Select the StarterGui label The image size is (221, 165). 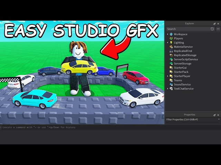coord(180,68)
